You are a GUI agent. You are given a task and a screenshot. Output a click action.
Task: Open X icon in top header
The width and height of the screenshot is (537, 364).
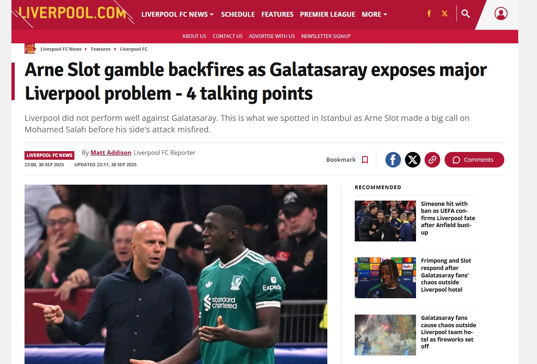coord(445,14)
